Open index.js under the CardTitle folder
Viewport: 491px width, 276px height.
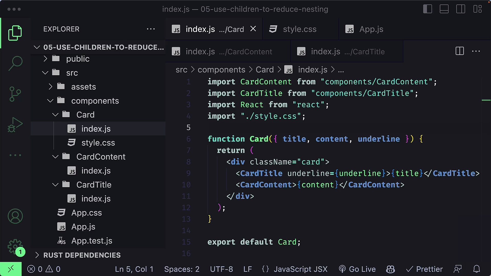point(98,199)
